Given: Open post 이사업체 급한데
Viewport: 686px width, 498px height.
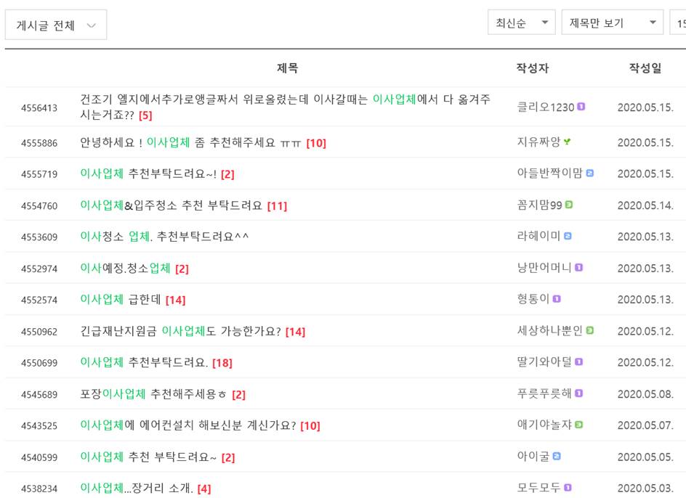Looking at the screenshot, I should (121, 300).
